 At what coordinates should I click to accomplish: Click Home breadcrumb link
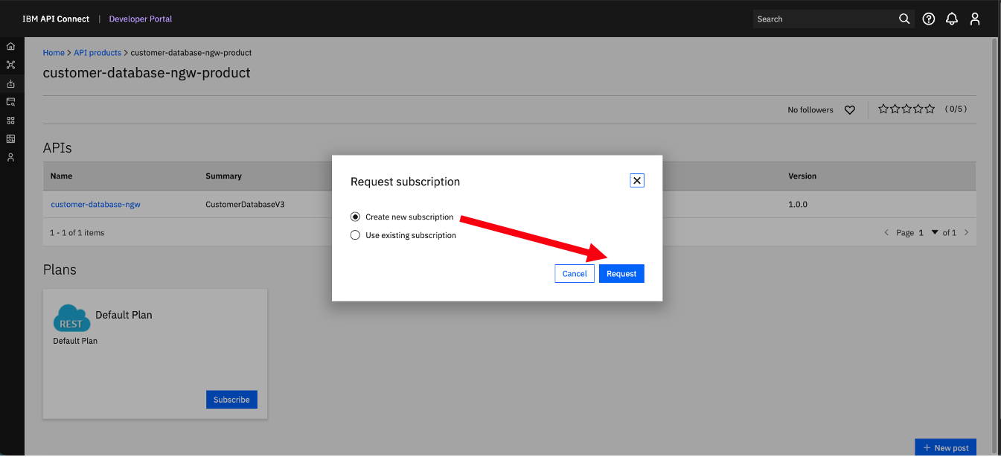pos(54,53)
